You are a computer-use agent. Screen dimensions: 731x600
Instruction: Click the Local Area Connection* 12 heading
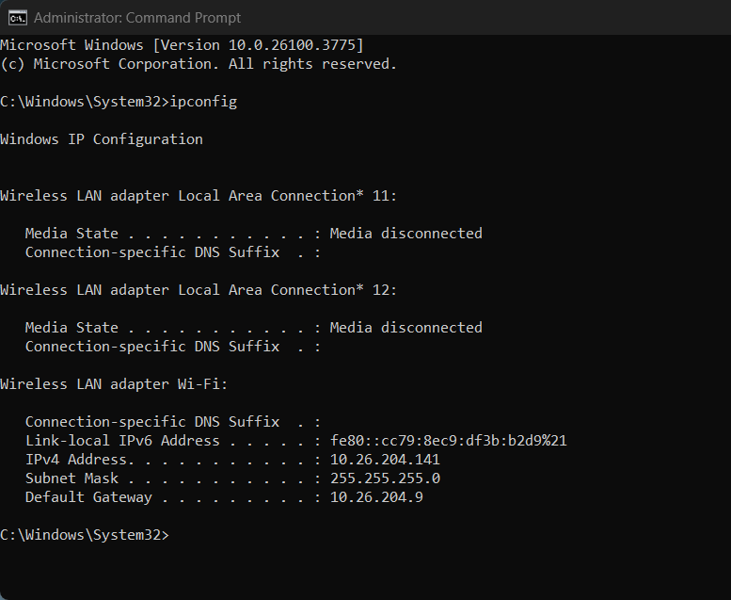click(x=199, y=290)
